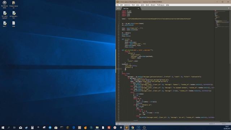Click the Sublime Text title bar app icon
The width and height of the screenshot is (231, 130).
(118, 2)
